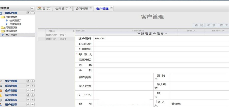This screenshot has width=229, height=107.
Task: Click the 查询 button
Action: pos(199,25)
